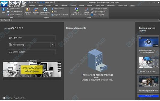
Task: Select the Help ribbon tab
Action: point(132,6)
